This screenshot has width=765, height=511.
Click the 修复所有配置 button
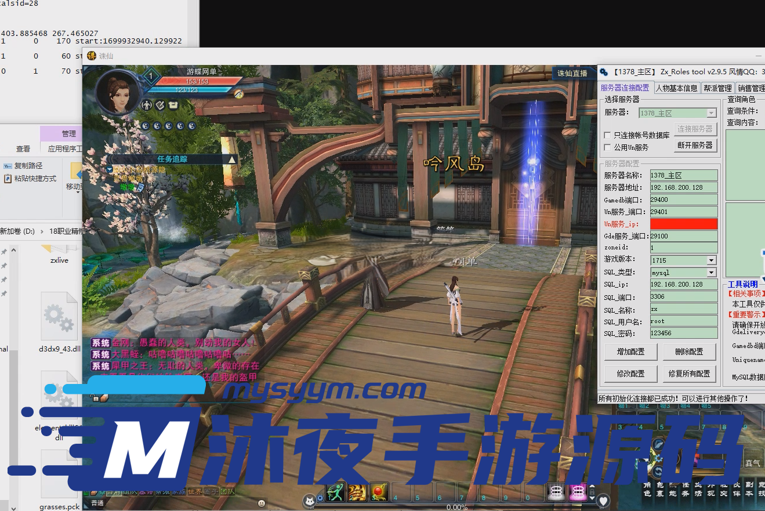(690, 374)
